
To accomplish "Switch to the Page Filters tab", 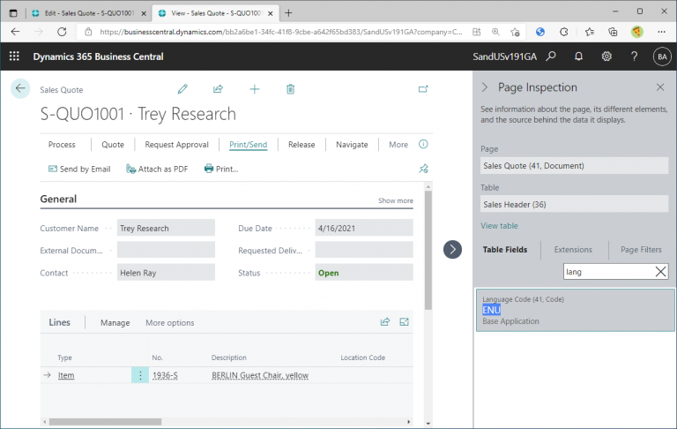I will click(641, 250).
